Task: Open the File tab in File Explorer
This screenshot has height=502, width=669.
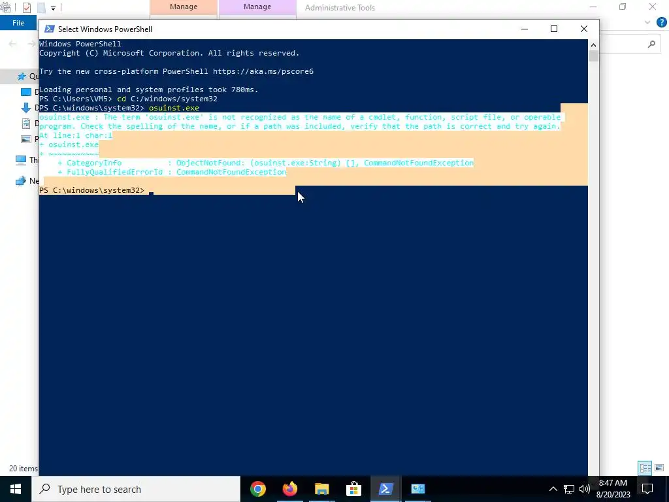Action: click(x=18, y=23)
